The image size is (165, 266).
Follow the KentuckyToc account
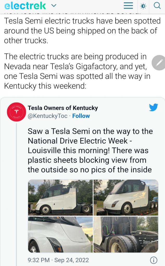pos(81,116)
